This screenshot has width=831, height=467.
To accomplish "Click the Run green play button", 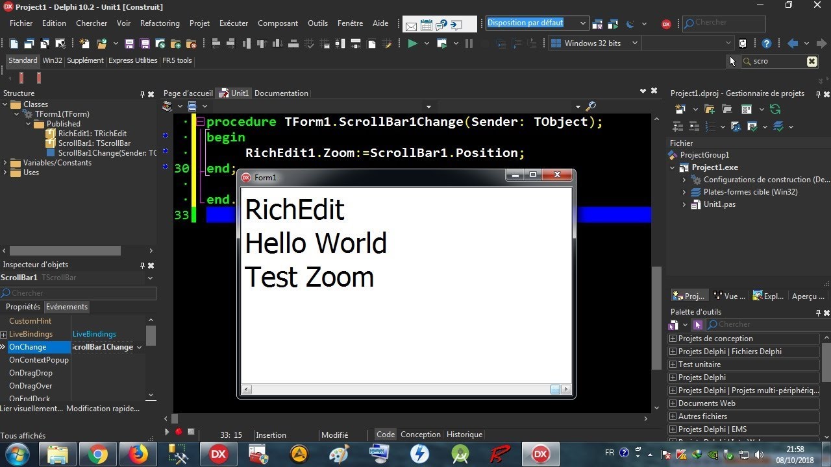I will [412, 43].
